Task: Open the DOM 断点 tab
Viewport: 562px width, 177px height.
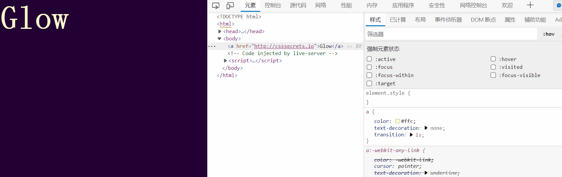Action: [483, 20]
